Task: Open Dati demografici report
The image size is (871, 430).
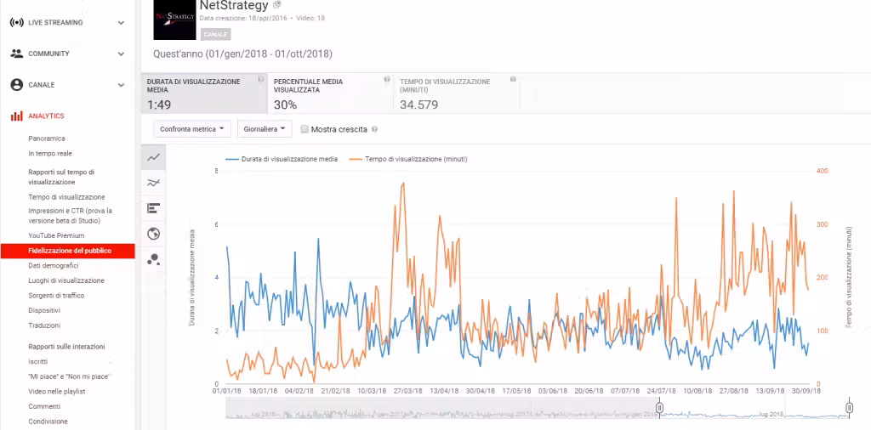Action: point(54,266)
